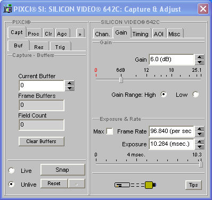The width and height of the screenshot is (212, 200).
Task: Select the Live radio button
Action: (12, 171)
